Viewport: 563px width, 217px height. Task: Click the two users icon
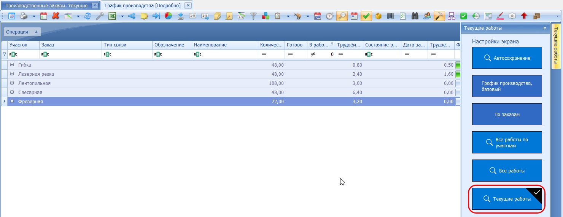point(427,16)
